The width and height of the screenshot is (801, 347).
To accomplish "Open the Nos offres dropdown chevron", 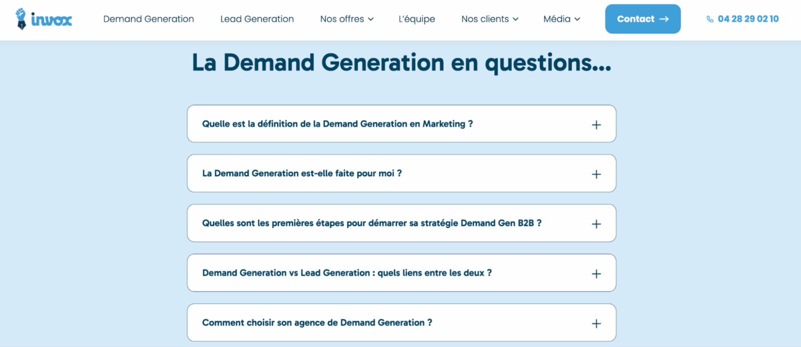I will tap(371, 19).
